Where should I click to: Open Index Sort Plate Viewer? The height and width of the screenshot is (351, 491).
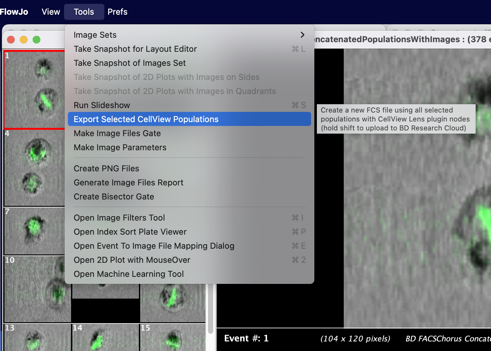click(130, 232)
